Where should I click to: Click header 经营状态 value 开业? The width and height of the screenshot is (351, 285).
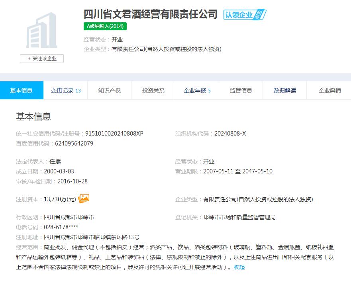(x=117, y=39)
